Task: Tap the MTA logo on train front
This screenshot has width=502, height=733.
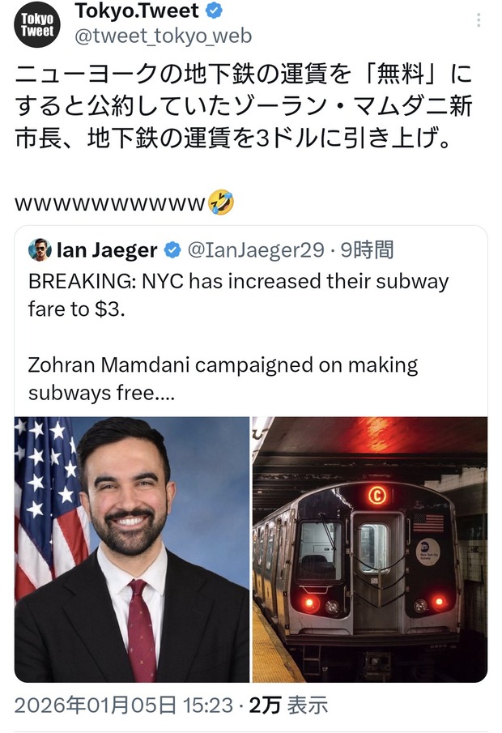Action: (428, 552)
